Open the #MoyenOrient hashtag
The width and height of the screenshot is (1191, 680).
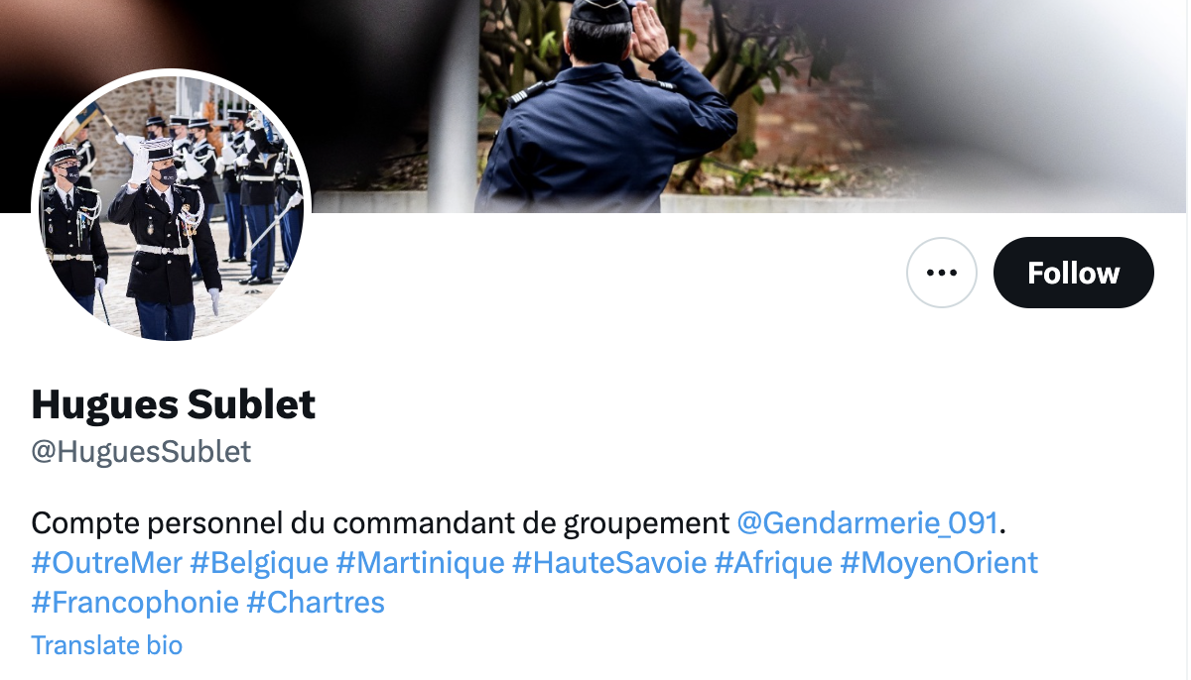(939, 563)
